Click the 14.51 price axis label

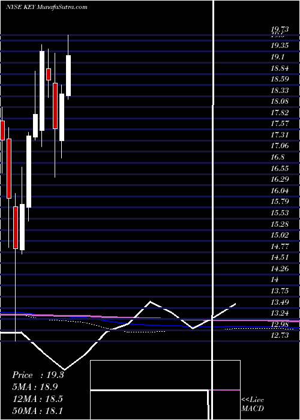click(x=280, y=257)
